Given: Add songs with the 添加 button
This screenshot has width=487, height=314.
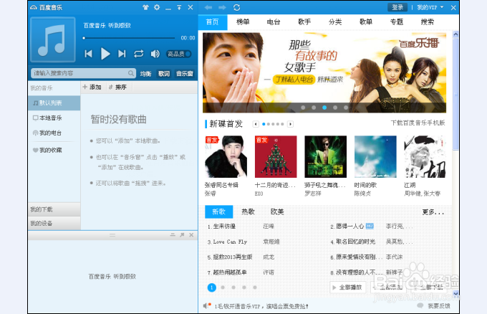Looking at the screenshot, I should (92, 87).
